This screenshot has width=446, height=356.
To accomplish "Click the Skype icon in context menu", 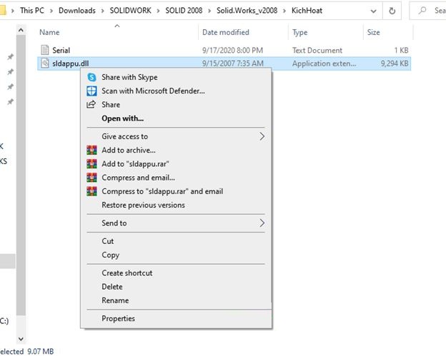I will [x=91, y=77].
